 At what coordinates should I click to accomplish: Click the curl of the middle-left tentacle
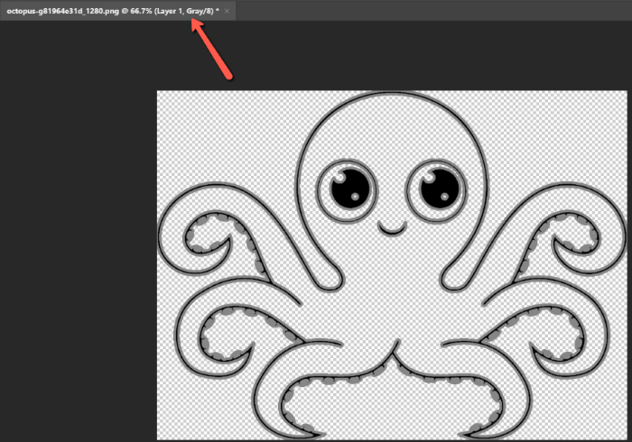226,332
